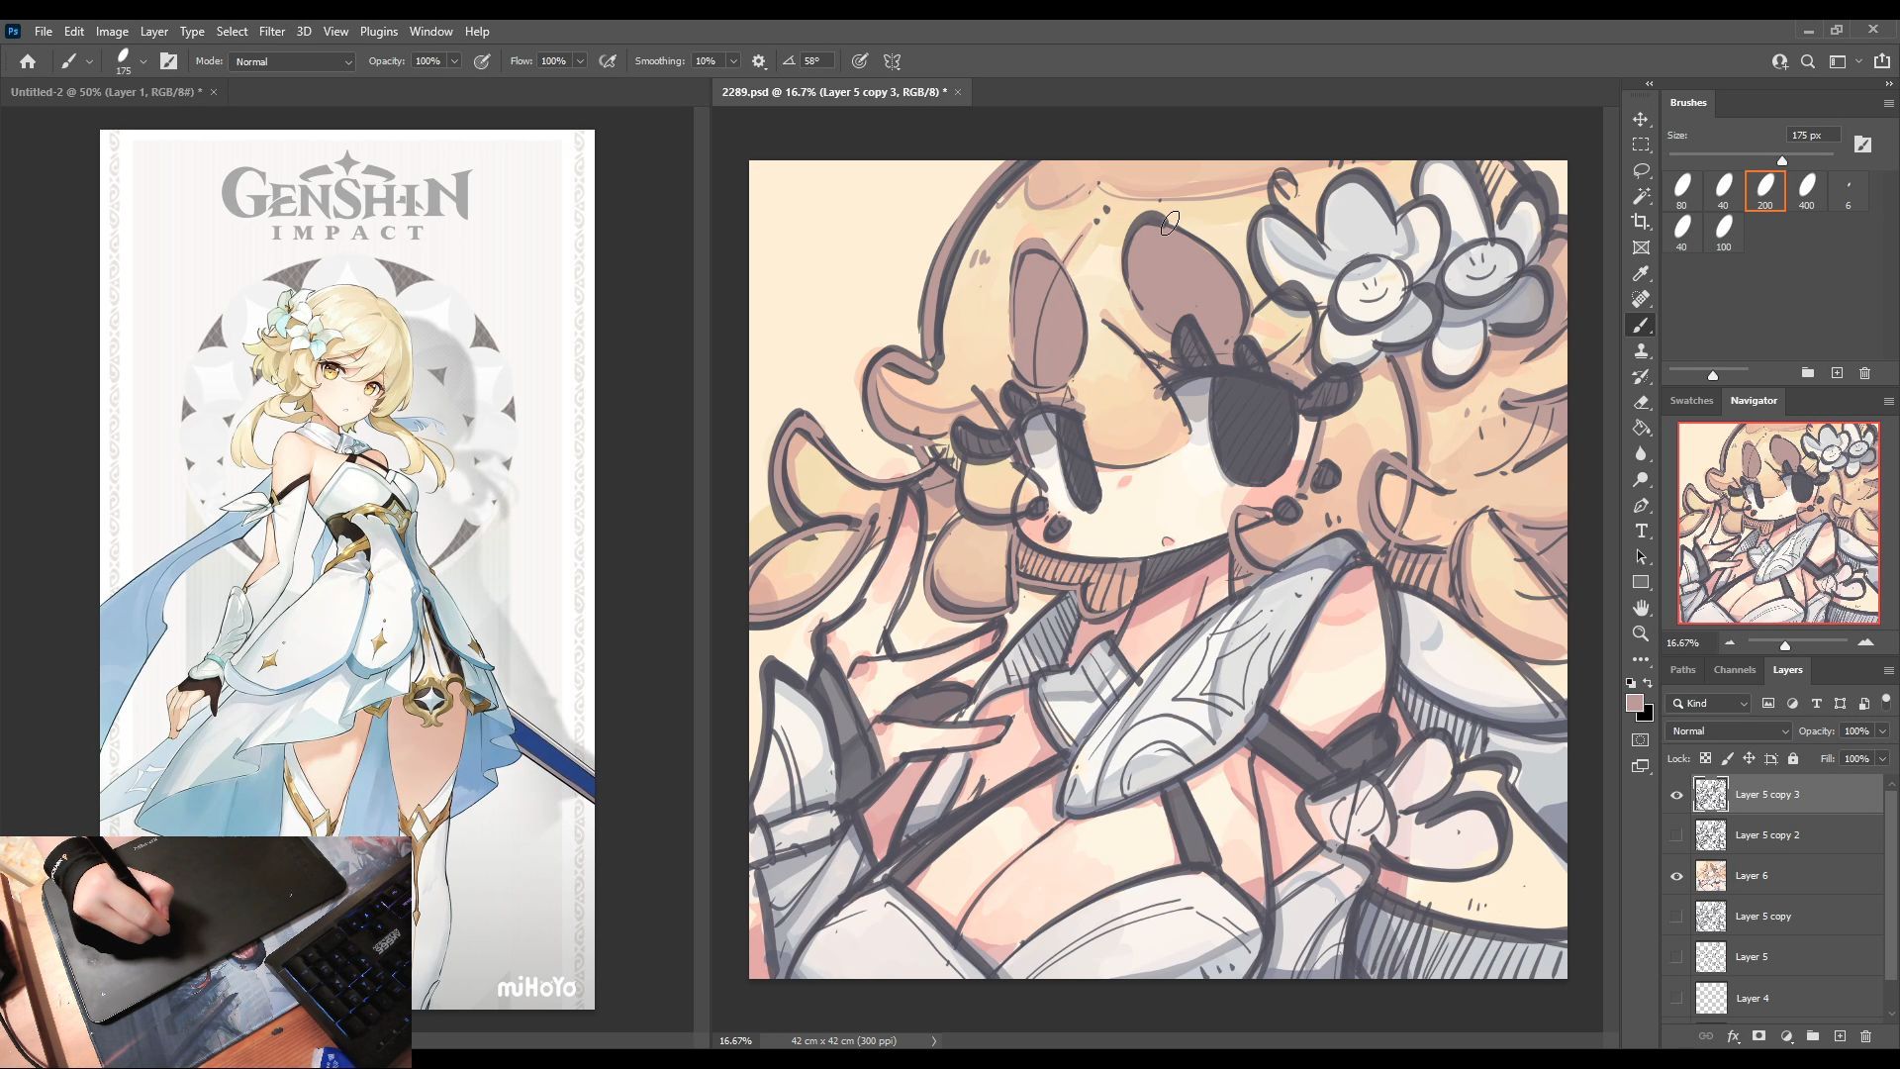Screen dimensions: 1900x1069
Task: Open the Smoothing value dropdown
Action: (733, 61)
